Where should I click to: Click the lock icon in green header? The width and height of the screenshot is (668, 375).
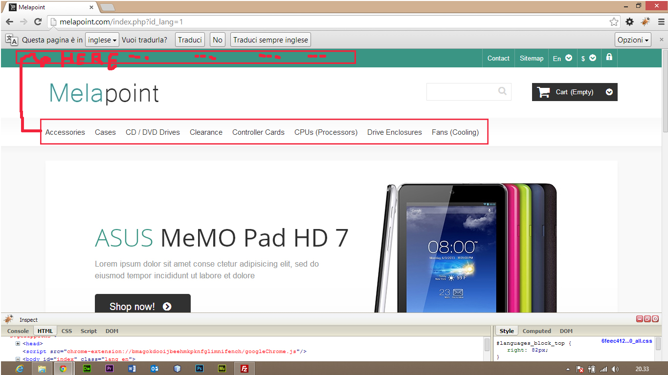click(609, 57)
